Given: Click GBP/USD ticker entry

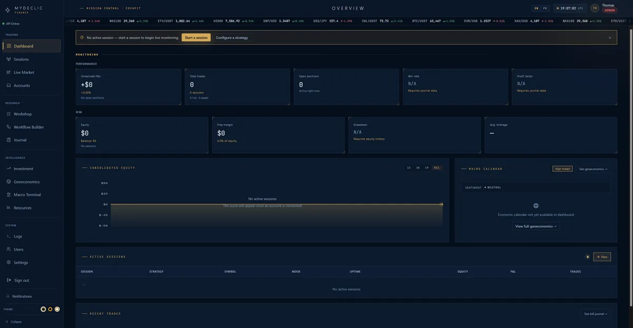Looking at the screenshot, I should [x=283, y=21].
